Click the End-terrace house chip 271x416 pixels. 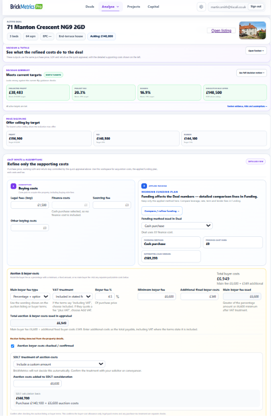point(71,36)
